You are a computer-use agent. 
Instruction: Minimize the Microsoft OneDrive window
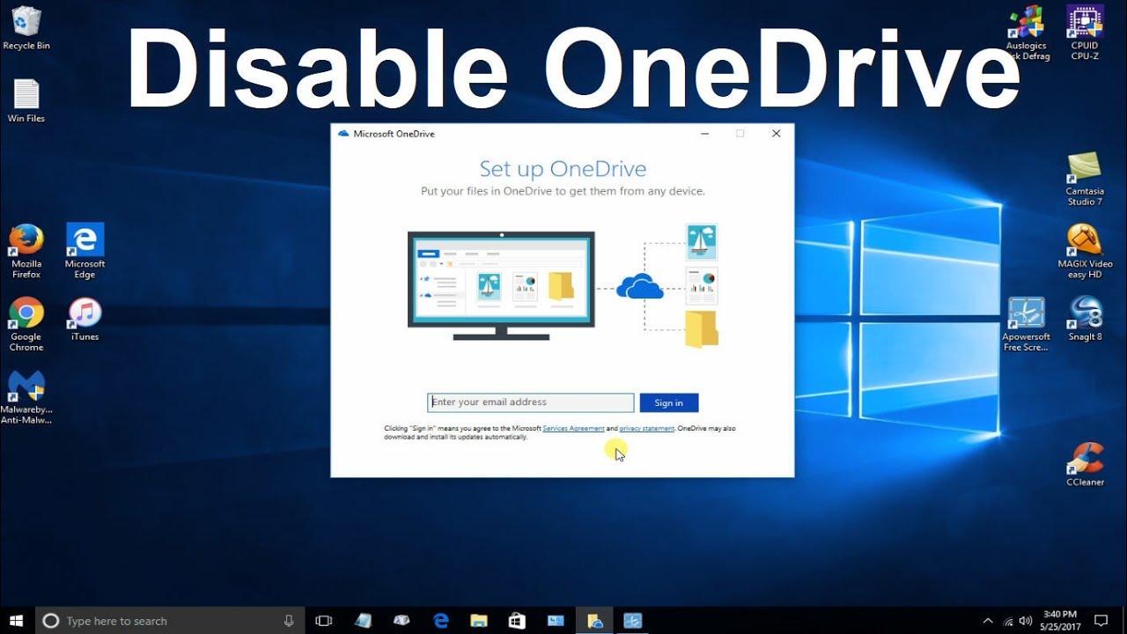[x=705, y=134]
